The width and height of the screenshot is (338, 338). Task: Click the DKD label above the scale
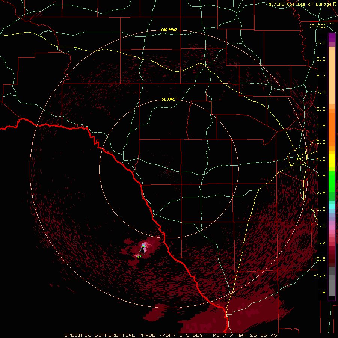(330, 23)
